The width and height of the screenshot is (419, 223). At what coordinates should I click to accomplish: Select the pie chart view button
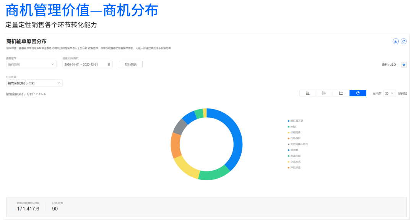tap(358, 93)
